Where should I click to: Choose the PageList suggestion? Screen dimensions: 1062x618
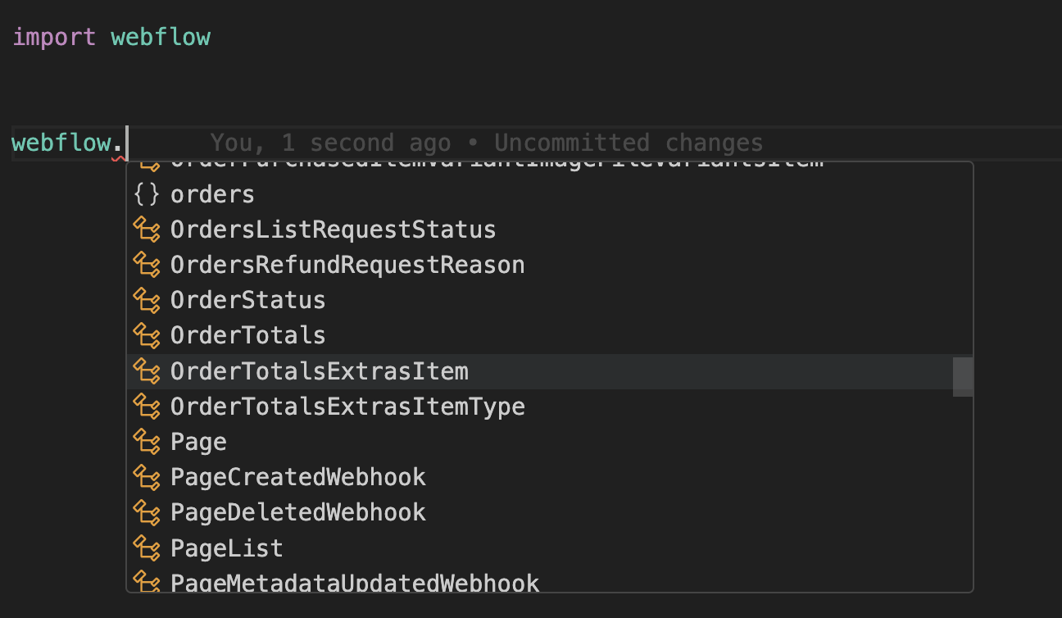tap(226, 548)
